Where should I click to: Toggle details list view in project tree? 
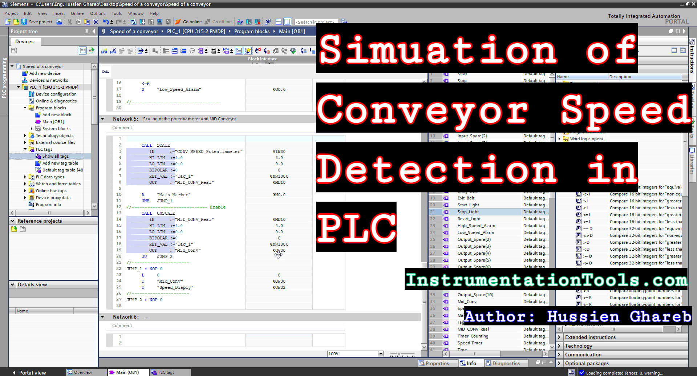tap(83, 50)
